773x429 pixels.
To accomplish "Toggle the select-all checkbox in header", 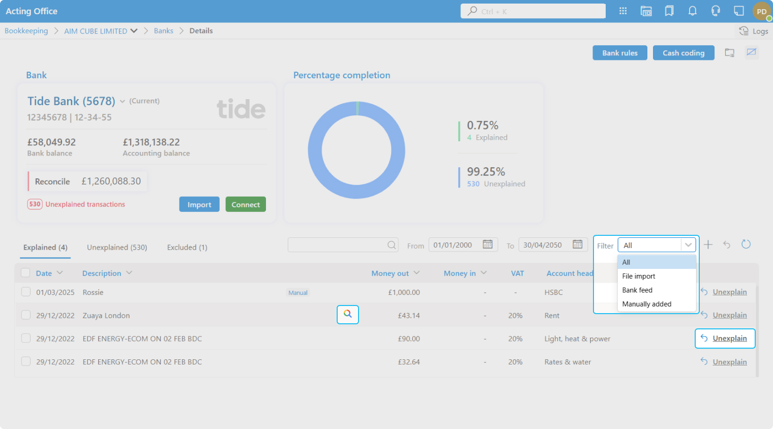I will point(25,273).
